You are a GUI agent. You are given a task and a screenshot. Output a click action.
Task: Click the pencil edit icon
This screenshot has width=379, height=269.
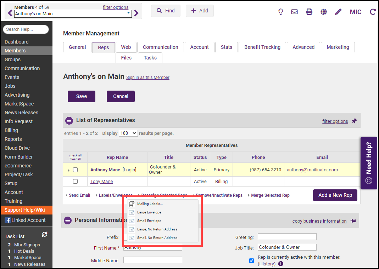pos(338,12)
